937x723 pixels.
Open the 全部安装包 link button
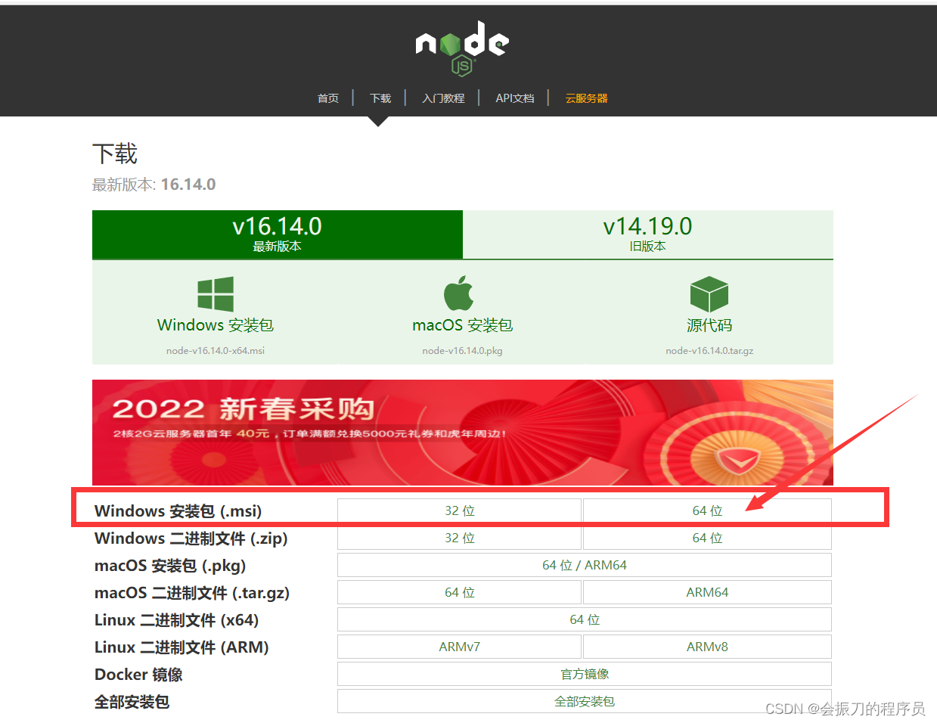585,702
